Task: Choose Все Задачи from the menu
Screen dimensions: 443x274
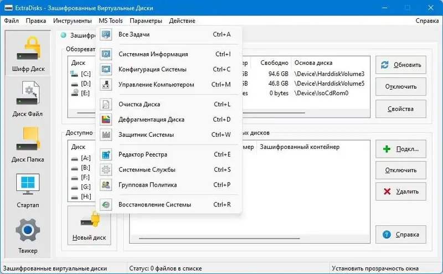Action: tap(169, 34)
